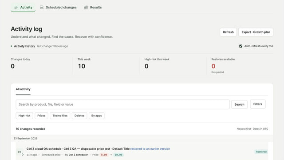Apply the High-risk filter chip
Viewport: 284px width, 160px height.
tap(24, 116)
